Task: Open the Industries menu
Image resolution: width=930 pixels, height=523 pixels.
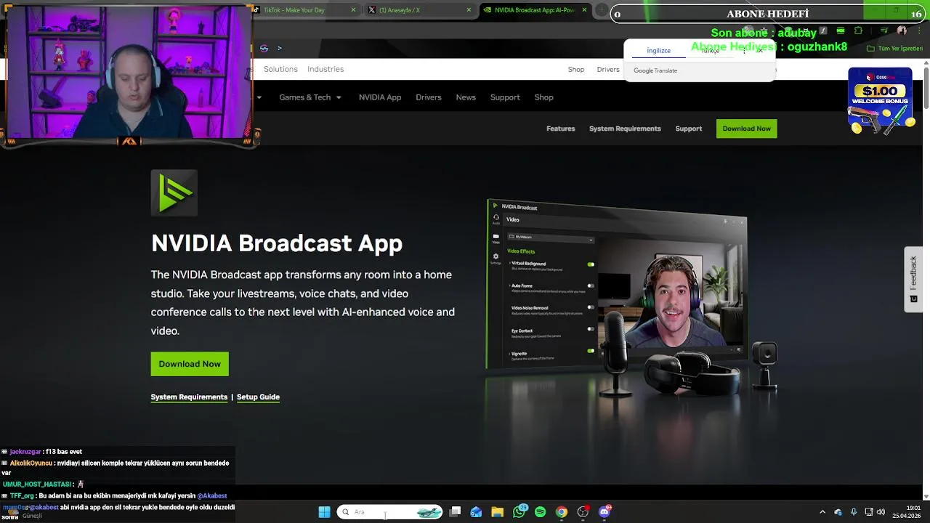Action: click(x=325, y=69)
